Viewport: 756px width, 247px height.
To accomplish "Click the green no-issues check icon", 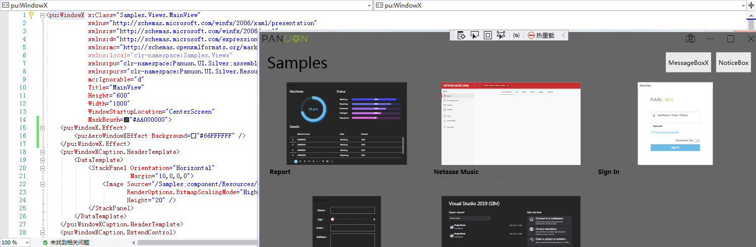I will coord(45,242).
